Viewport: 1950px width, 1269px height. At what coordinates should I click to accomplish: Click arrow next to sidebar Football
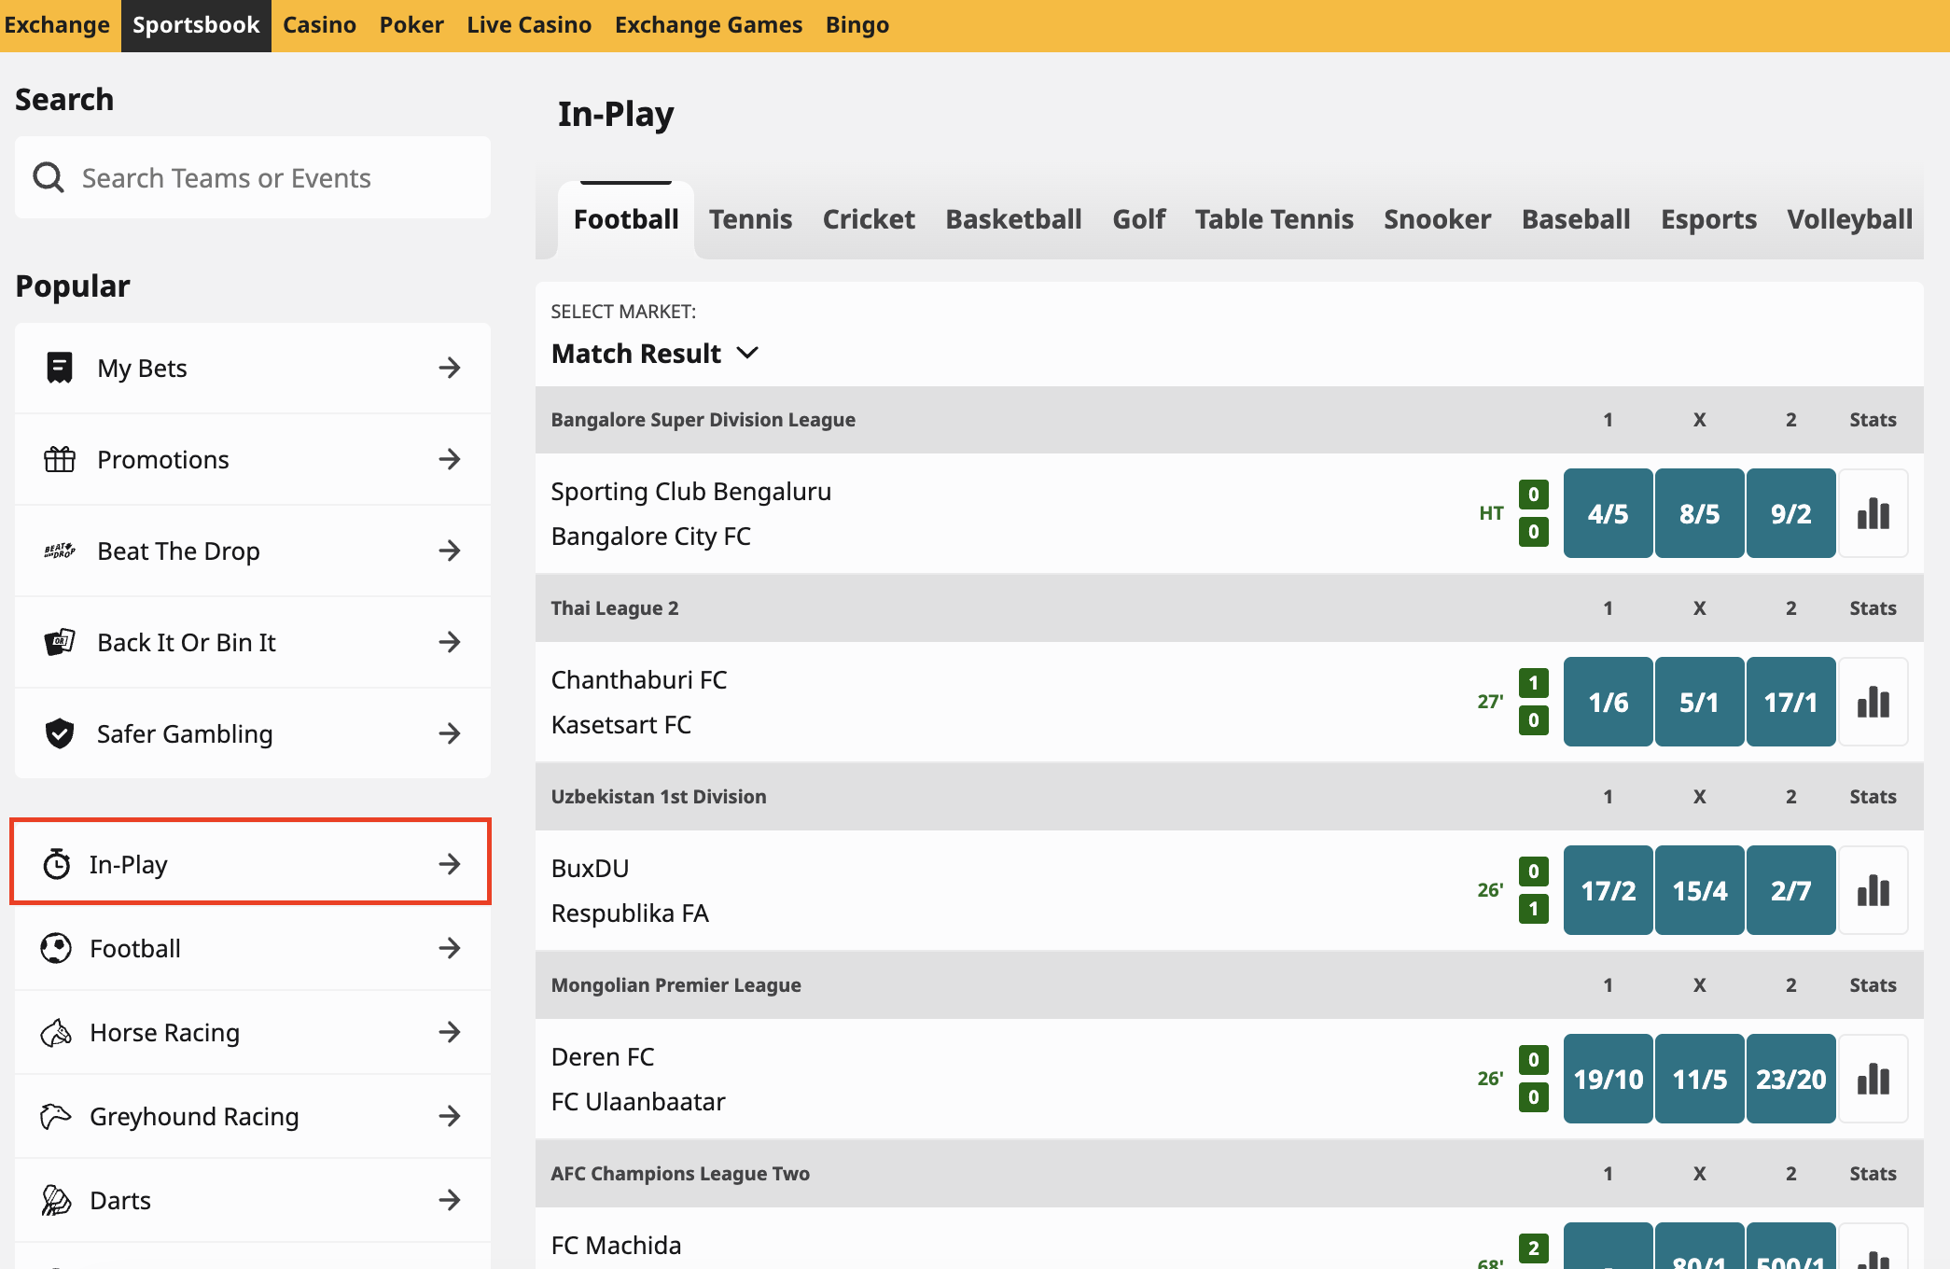pyautogui.click(x=450, y=948)
